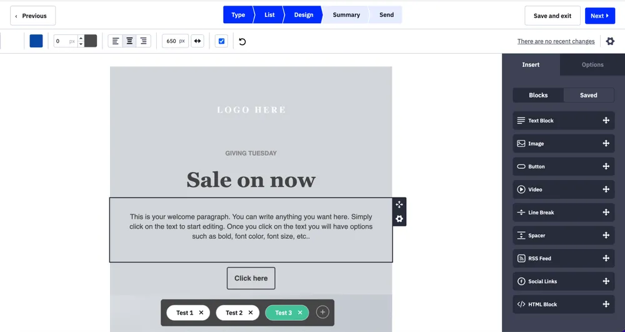The width and height of the screenshot is (625, 332).
Task: Click Save and exit button
Action: click(552, 16)
